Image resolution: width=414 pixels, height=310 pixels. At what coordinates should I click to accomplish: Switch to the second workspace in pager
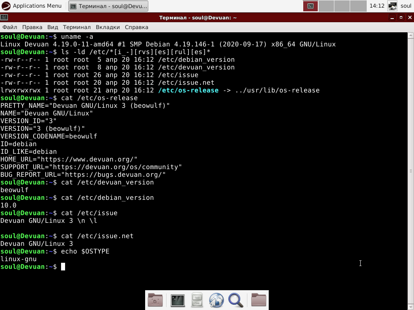[x=326, y=6]
